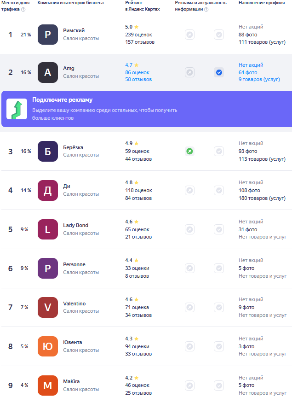Click the advertising icon in Ювента row
The height and width of the screenshot is (403, 292).
189,346
